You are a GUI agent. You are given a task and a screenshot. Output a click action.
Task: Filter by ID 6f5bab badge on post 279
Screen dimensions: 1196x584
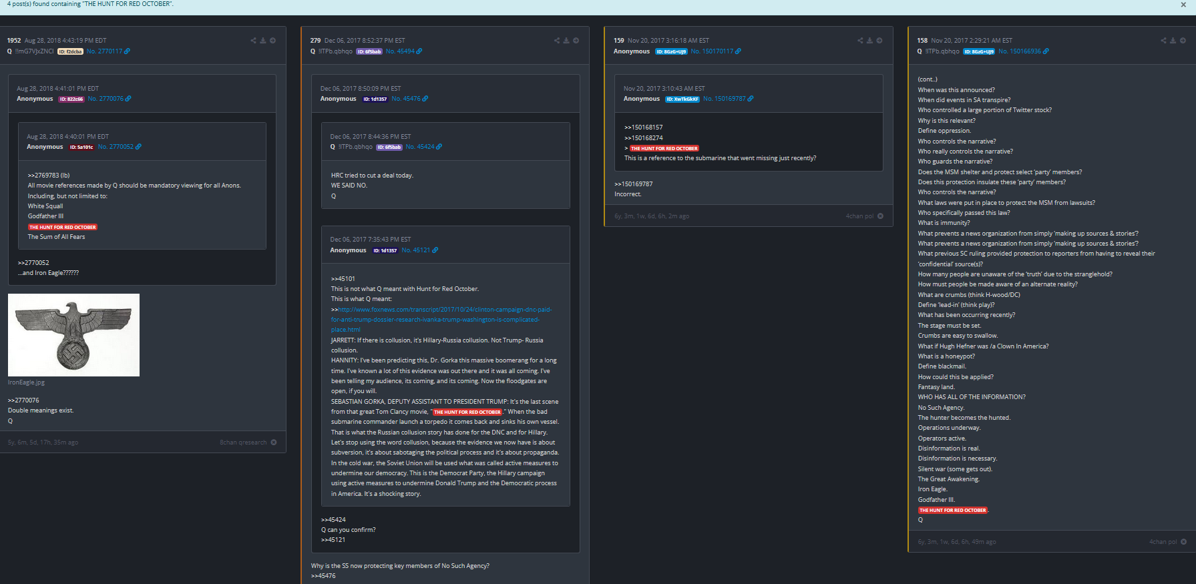click(x=369, y=51)
